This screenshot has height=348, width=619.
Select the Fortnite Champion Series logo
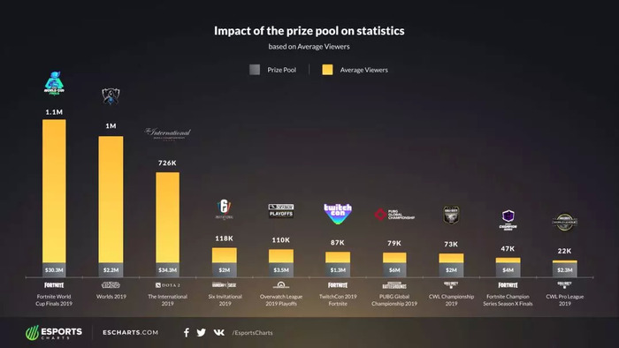pos(508,220)
